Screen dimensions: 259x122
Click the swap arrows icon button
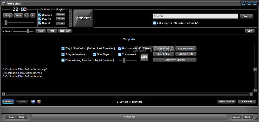tap(144, 57)
